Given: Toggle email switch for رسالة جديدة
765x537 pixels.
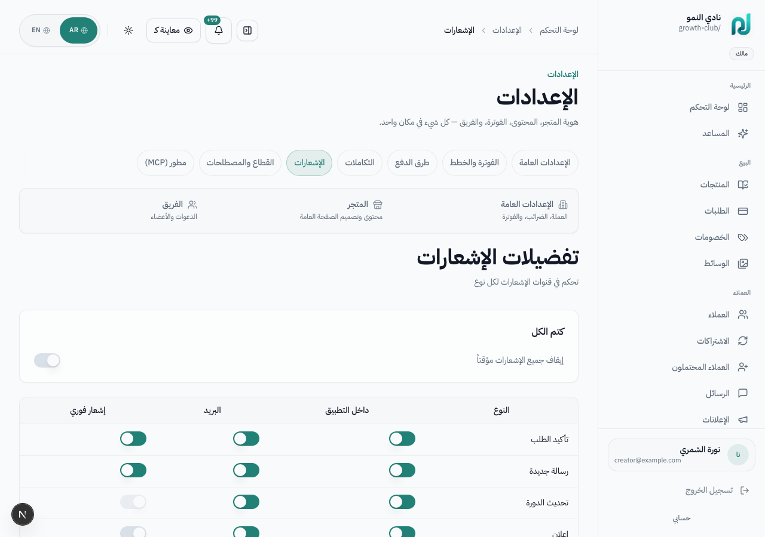Looking at the screenshot, I should click(246, 471).
